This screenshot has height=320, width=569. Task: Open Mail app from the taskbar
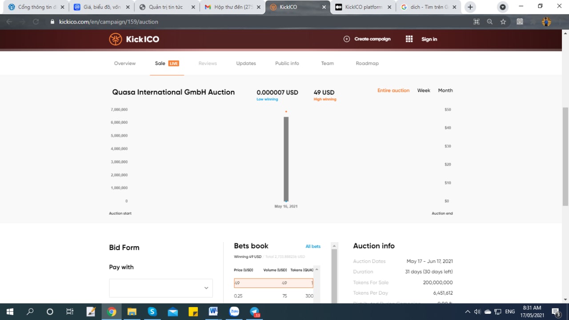pyautogui.click(x=173, y=312)
